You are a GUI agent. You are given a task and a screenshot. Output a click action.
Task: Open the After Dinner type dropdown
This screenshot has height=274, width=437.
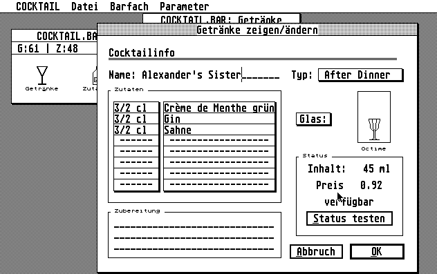click(x=360, y=75)
